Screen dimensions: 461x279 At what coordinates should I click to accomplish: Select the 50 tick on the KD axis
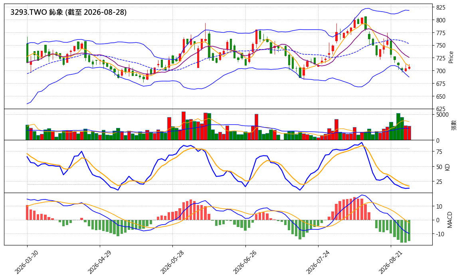[439, 167]
